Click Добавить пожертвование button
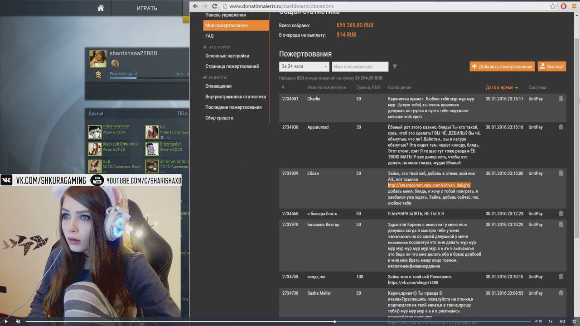 [x=502, y=67]
